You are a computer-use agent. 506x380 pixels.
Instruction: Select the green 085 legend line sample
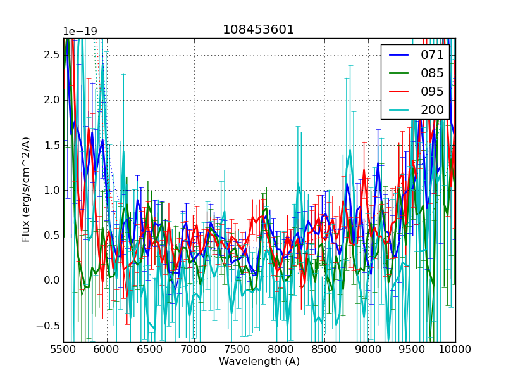pyautogui.click(x=400, y=73)
